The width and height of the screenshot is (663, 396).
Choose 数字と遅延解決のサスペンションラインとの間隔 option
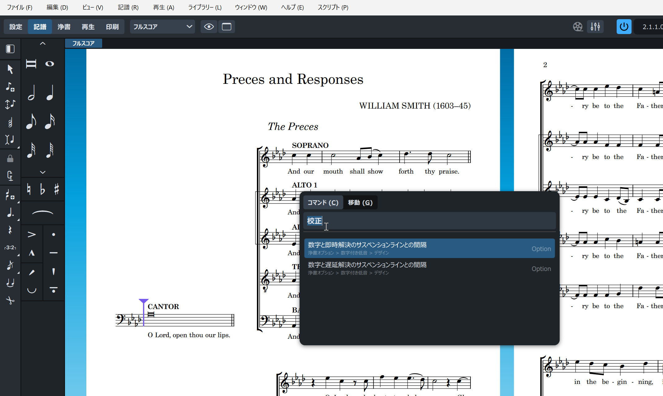[x=430, y=269]
